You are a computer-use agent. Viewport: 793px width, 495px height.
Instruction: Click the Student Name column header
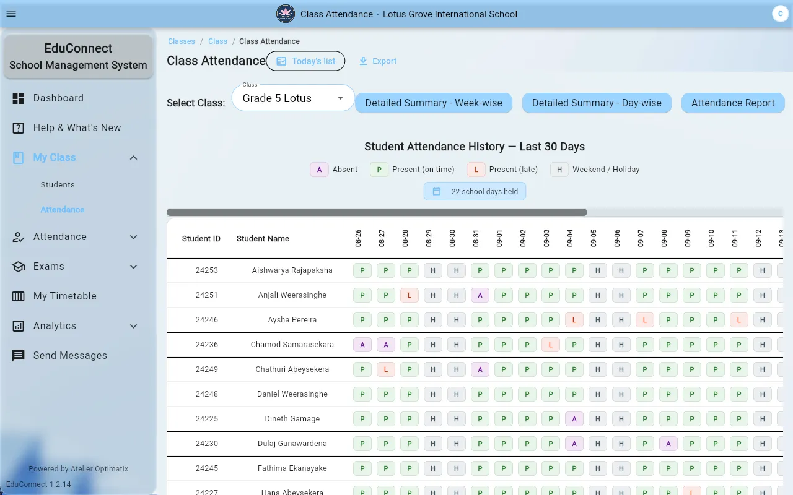tap(263, 238)
